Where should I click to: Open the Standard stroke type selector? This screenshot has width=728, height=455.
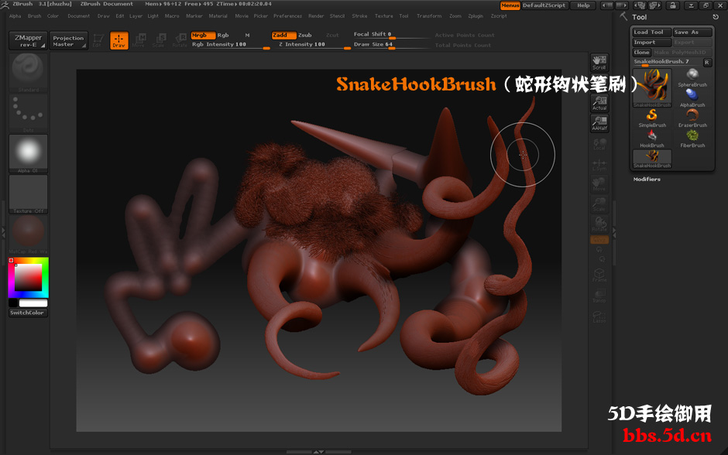coord(29,73)
